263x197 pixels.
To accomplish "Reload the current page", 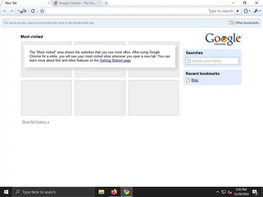I will pyautogui.click(x=33, y=11).
